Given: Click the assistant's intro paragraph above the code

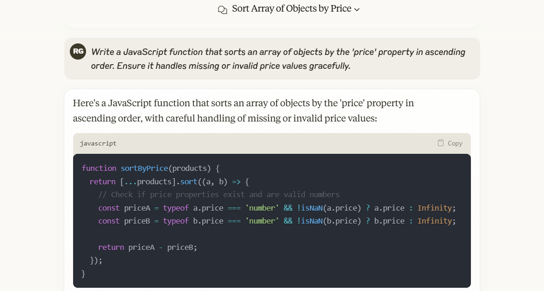Looking at the screenshot, I should [x=243, y=110].
